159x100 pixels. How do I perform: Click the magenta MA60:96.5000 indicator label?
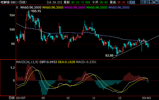75,8
